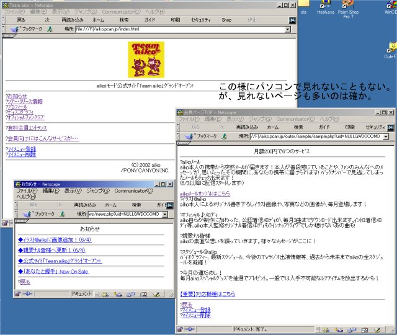The image size is (397, 335).
Task: Click page location icon in Team aiko window
Action: [50, 29]
